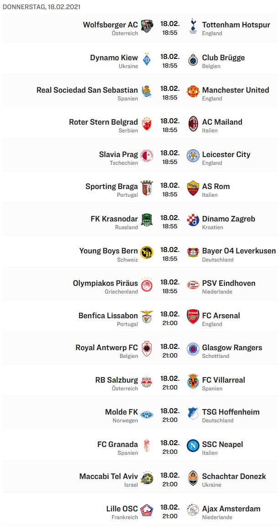Select the Schachtar Donezk team name
The image size is (278, 526).
tap(234, 476)
